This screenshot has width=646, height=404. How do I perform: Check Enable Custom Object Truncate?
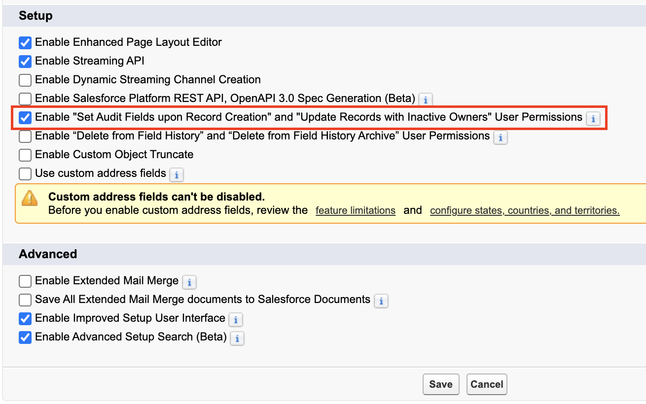click(x=25, y=155)
